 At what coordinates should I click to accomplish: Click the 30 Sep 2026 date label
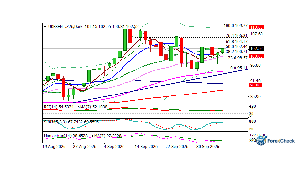208,147
